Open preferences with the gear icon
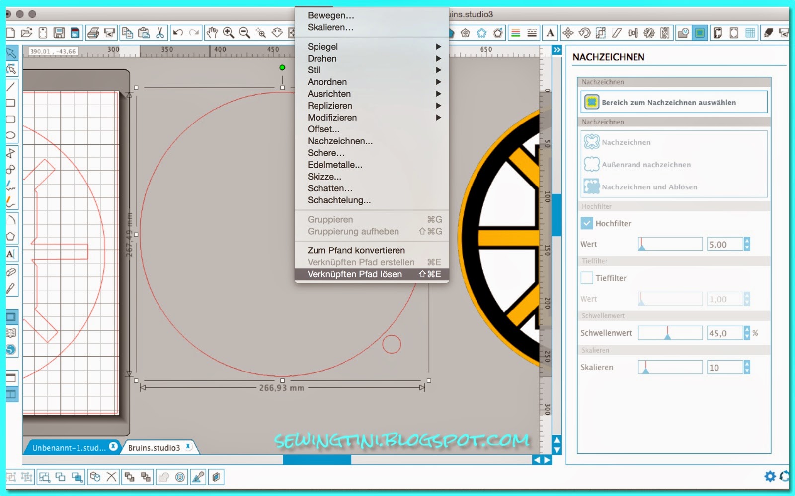 click(770, 477)
